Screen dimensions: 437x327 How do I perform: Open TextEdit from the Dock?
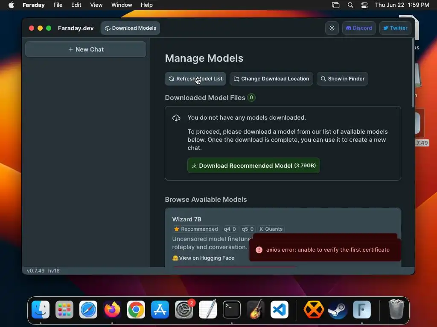point(208,310)
